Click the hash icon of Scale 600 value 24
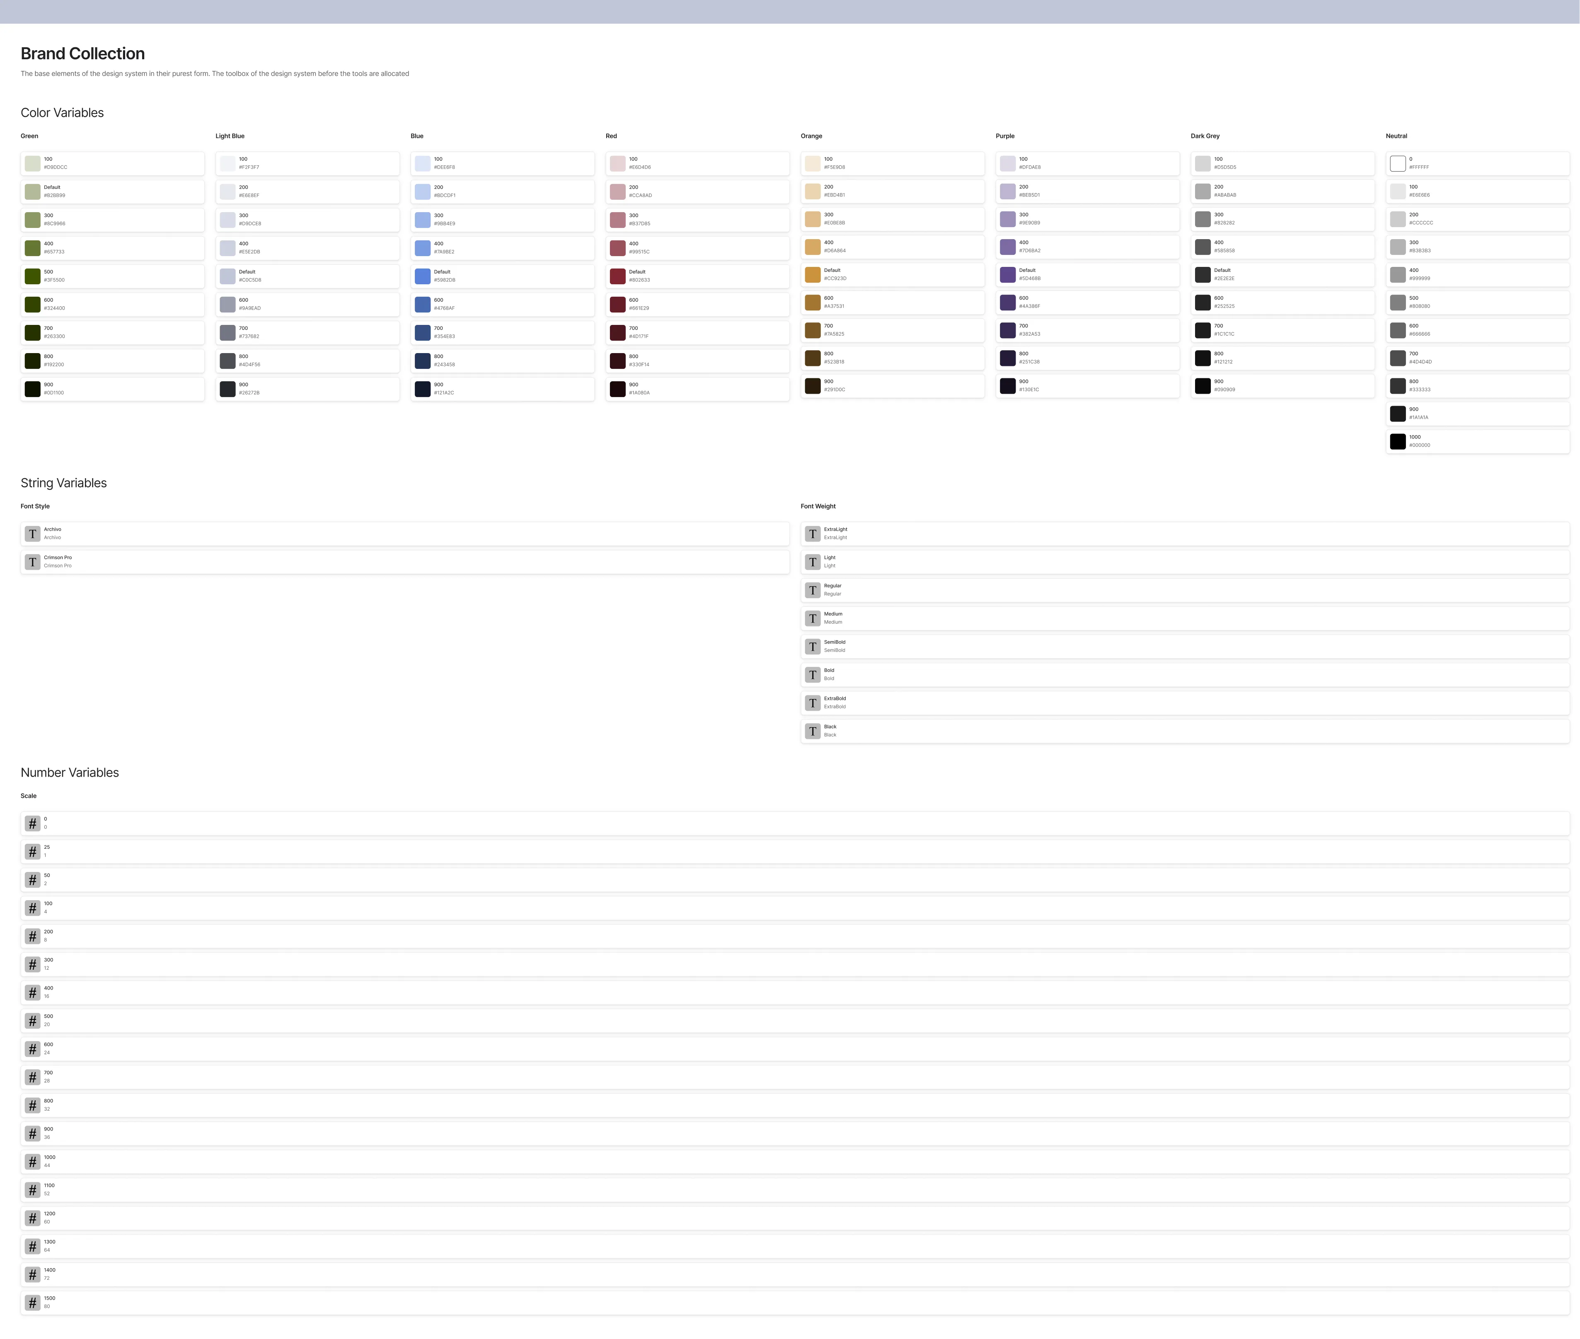The image size is (1580, 1339). pos(33,1049)
